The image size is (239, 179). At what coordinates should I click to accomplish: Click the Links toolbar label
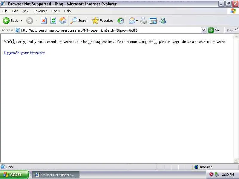[x=229, y=30]
